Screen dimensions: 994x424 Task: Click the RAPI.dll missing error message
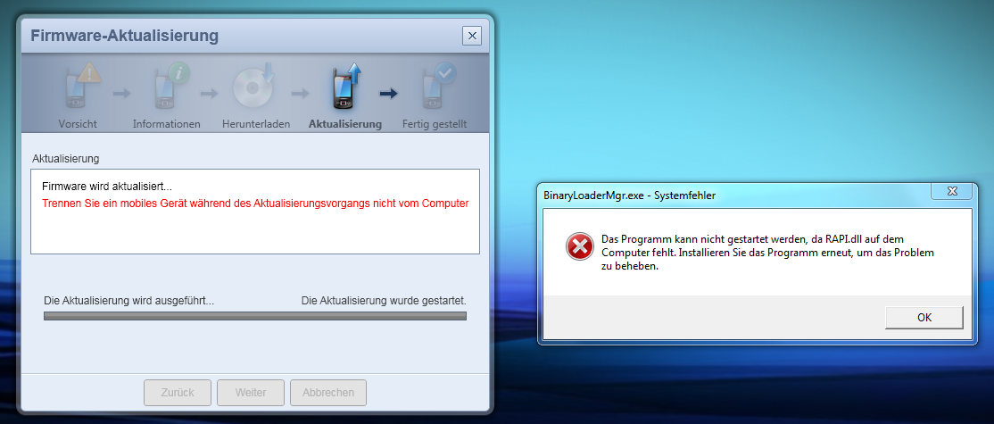pyautogui.click(x=767, y=253)
